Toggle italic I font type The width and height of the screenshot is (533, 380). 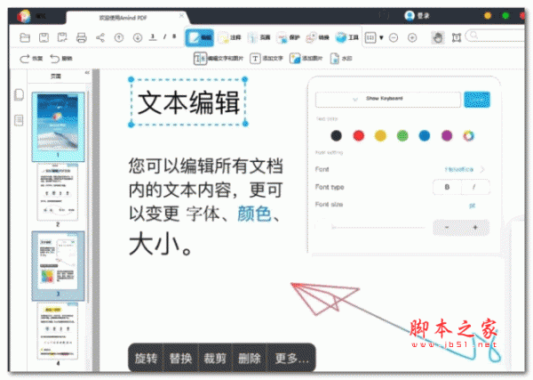pyautogui.click(x=475, y=187)
